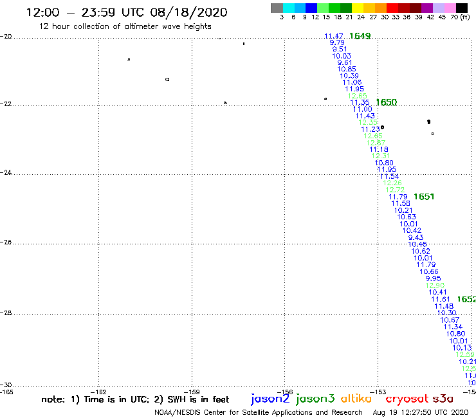Screen dimensions: 476x418
Task: Click the wave height value 10.67
Action: point(450,320)
